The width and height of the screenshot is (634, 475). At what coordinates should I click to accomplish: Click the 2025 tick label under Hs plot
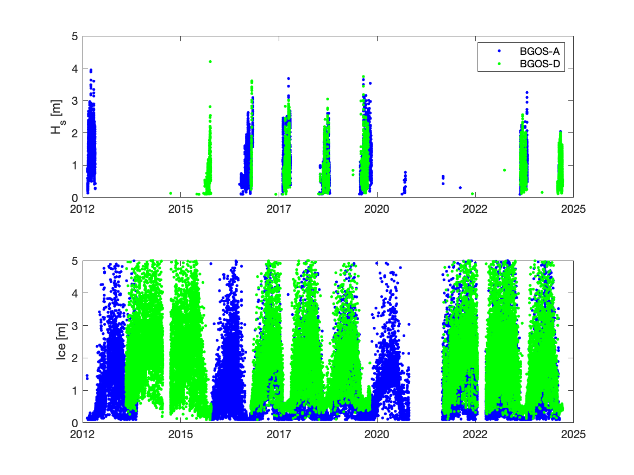click(573, 210)
